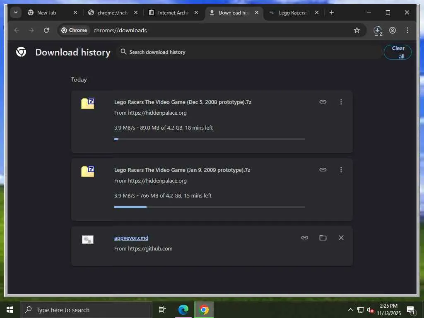The width and height of the screenshot is (424, 318).
Task: Click the muted volume tray icon
Action: (x=370, y=310)
